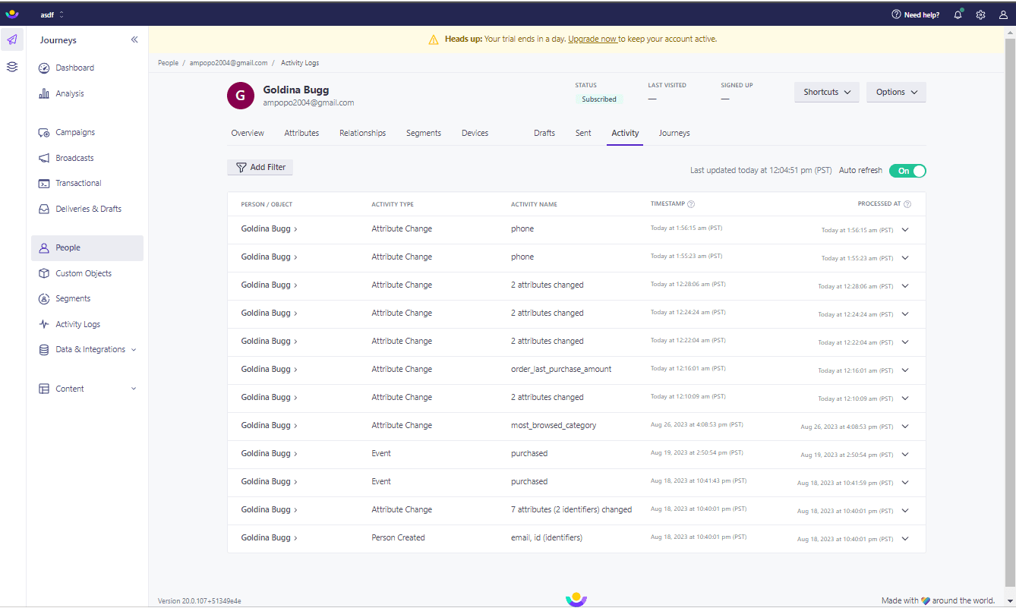Go to People breadcrumb link
The image size is (1016, 608).
tap(168, 63)
